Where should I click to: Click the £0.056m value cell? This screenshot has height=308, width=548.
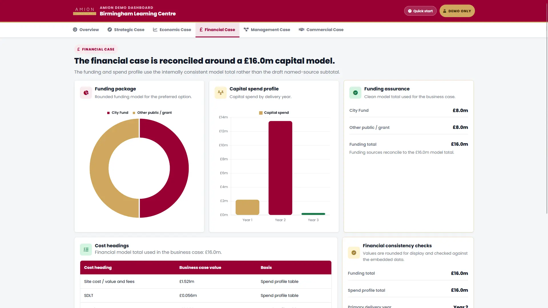pyautogui.click(x=188, y=295)
